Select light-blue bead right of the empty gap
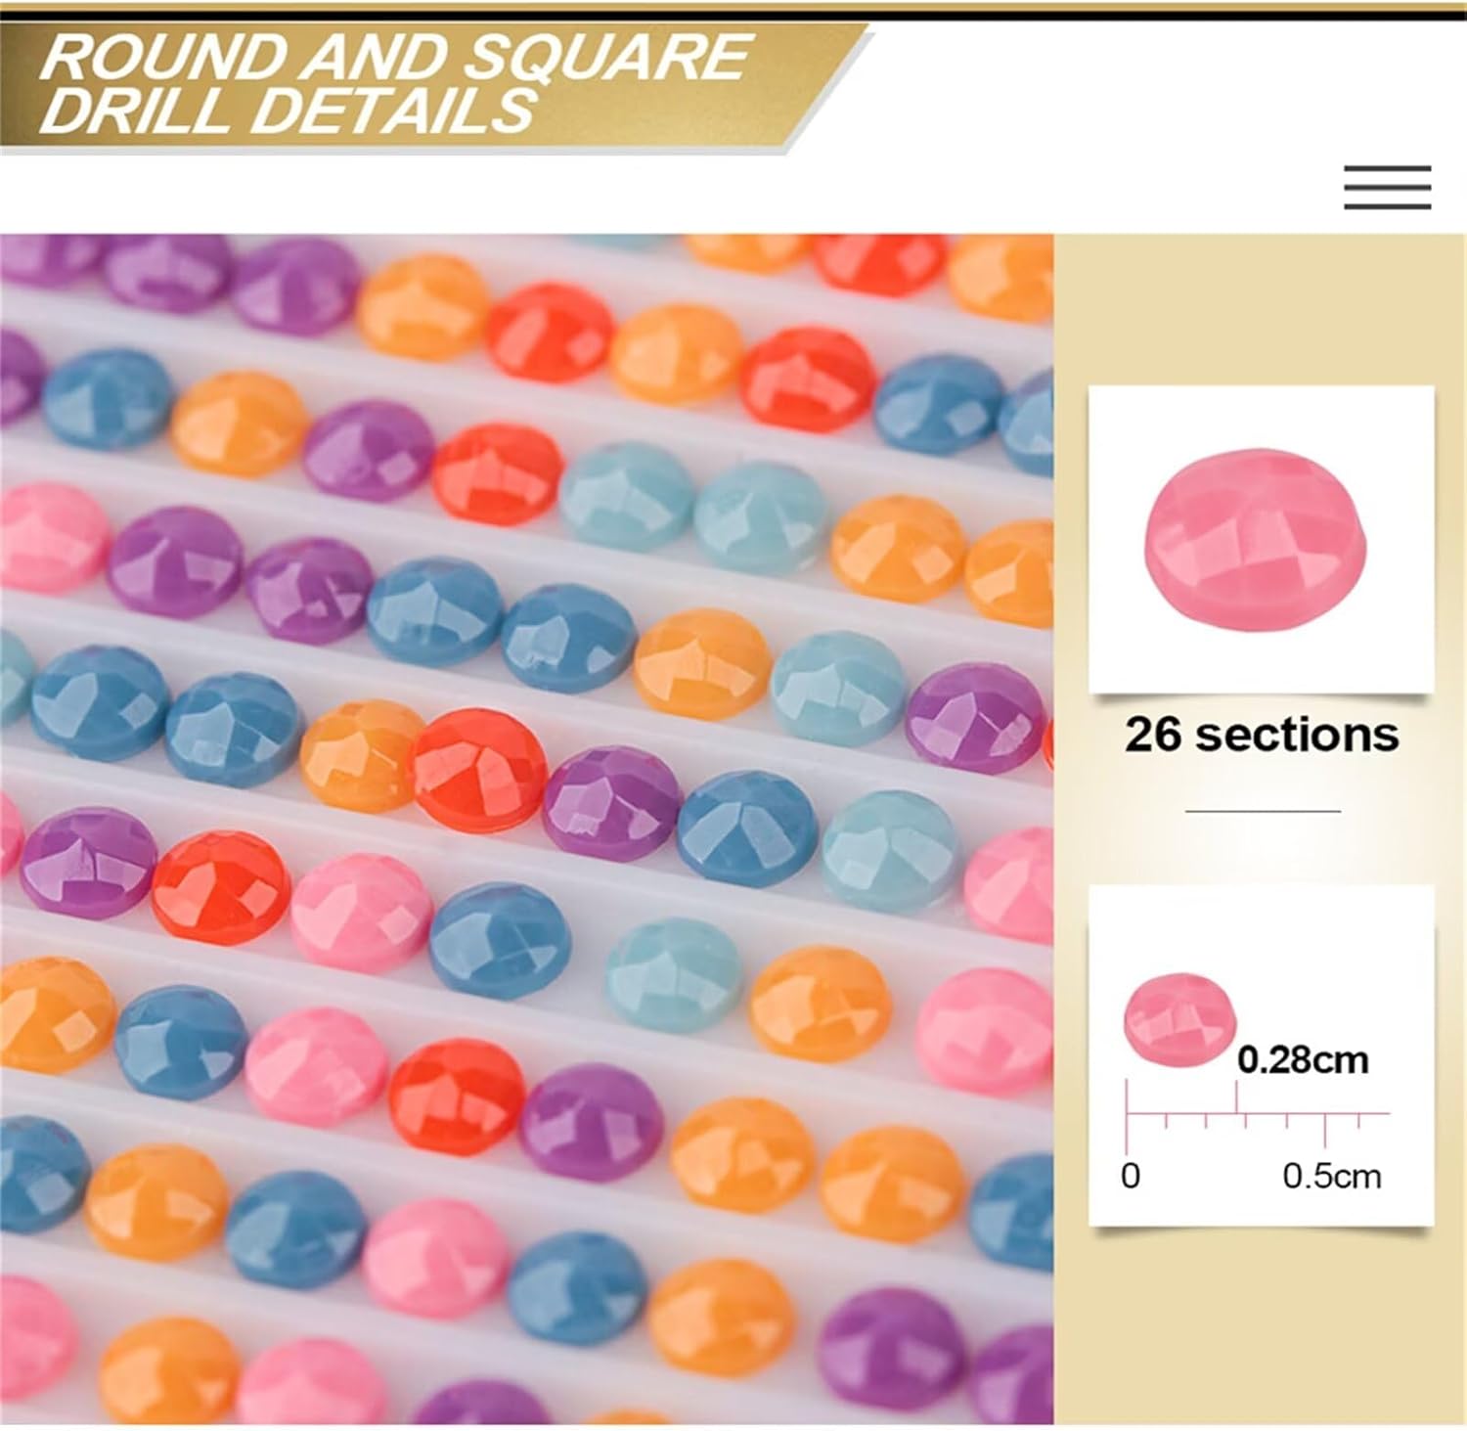Image resolution: width=1467 pixels, height=1431 pixels. [x=674, y=975]
